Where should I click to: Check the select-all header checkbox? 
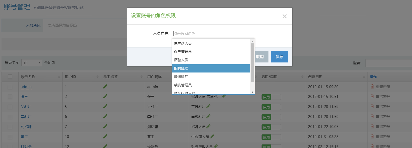coord(10,77)
